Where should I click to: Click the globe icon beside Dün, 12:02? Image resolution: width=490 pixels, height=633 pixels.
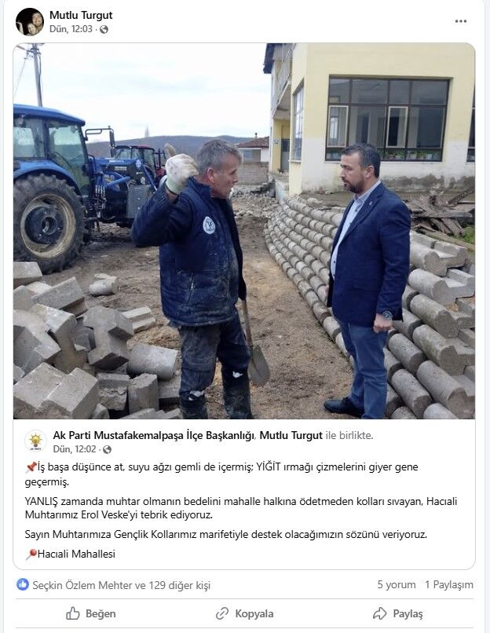tap(107, 449)
